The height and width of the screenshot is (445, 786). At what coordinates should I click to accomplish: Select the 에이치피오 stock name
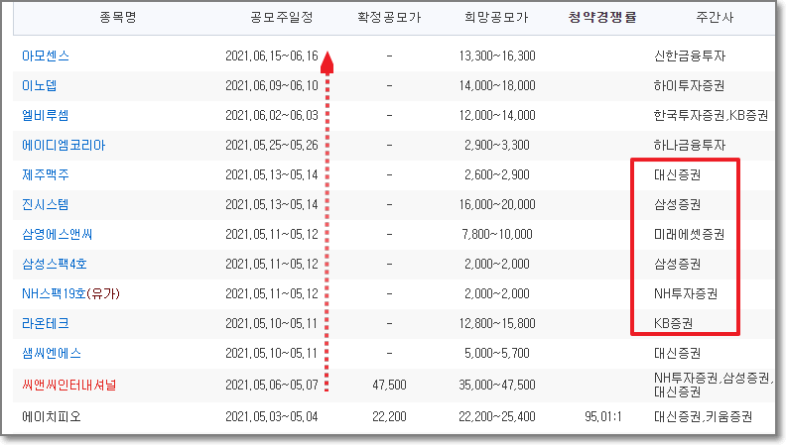click(52, 416)
